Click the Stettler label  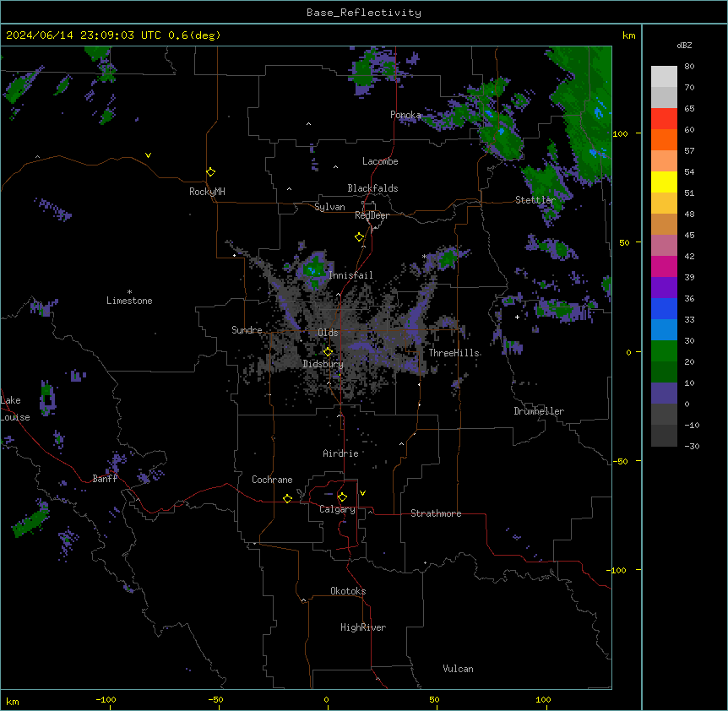pyautogui.click(x=535, y=200)
